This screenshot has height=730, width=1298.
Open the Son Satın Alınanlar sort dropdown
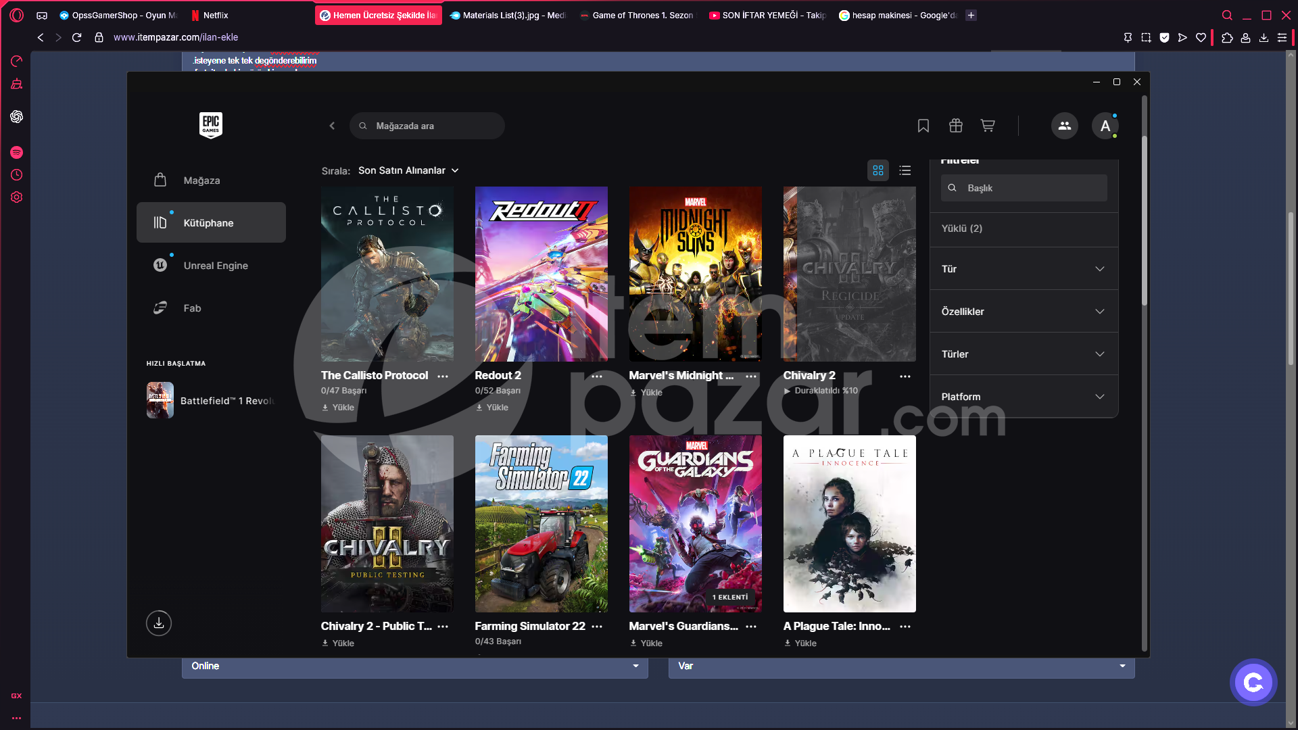click(408, 170)
